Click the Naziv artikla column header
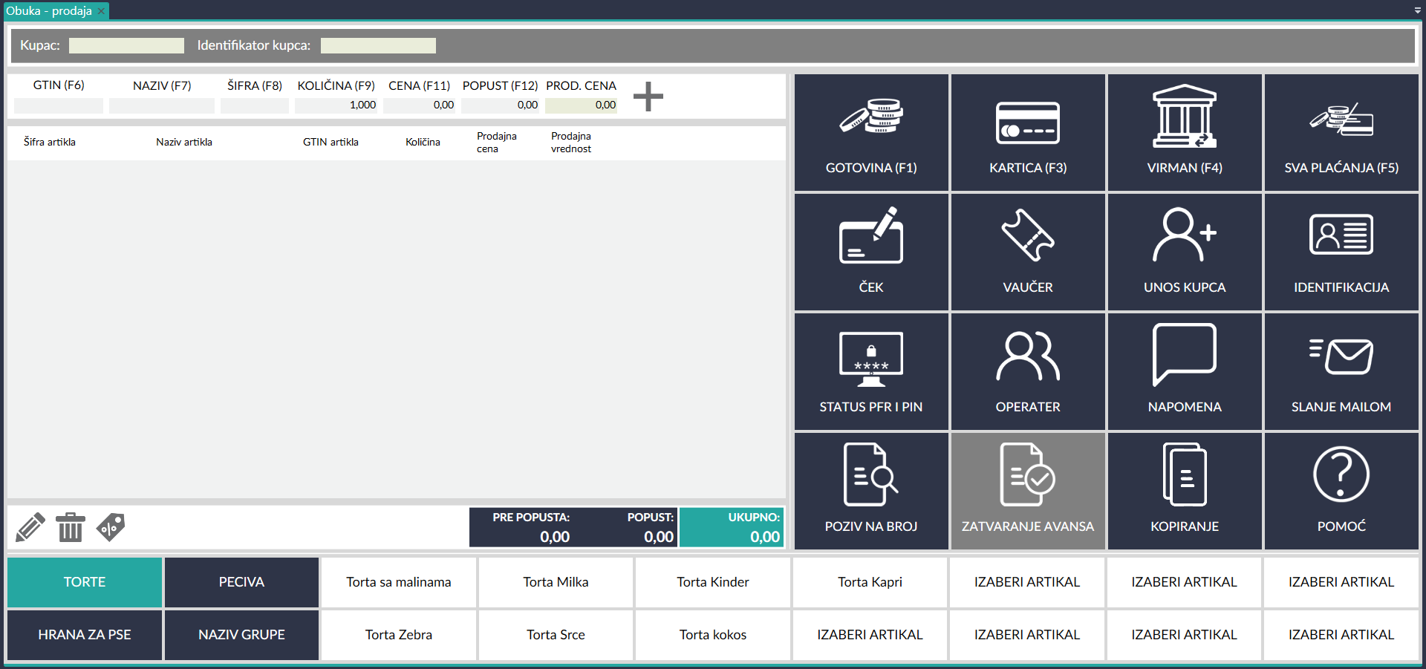This screenshot has height=669, width=1426. click(184, 142)
